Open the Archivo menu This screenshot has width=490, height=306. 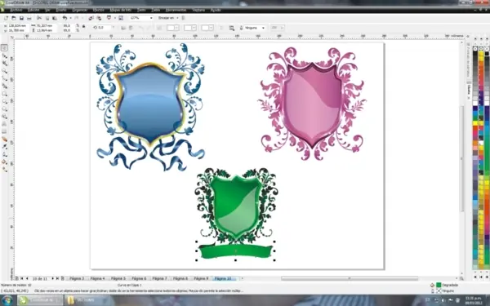16,10
